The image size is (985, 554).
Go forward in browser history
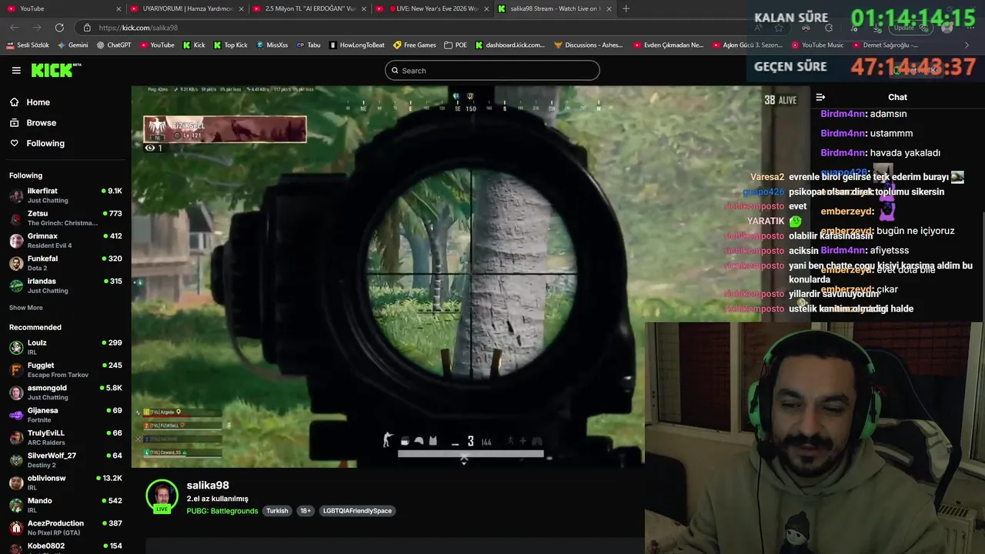[x=37, y=28]
